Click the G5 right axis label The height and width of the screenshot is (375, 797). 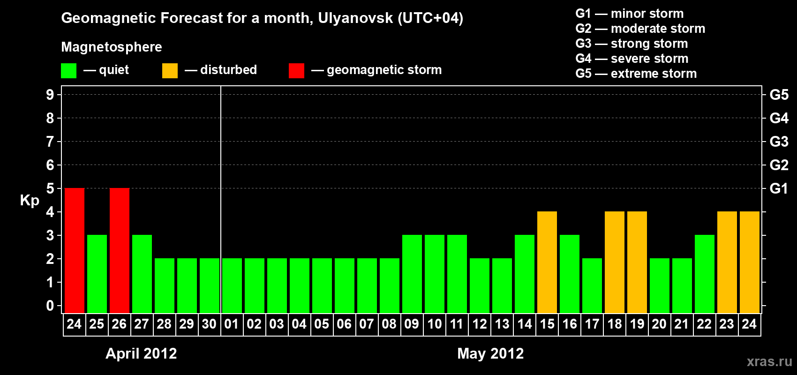pos(779,95)
